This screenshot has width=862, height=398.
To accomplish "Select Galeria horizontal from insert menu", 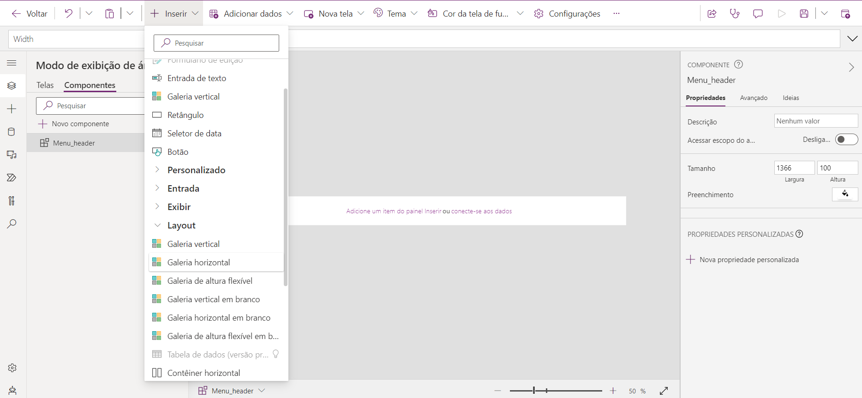I will (198, 262).
